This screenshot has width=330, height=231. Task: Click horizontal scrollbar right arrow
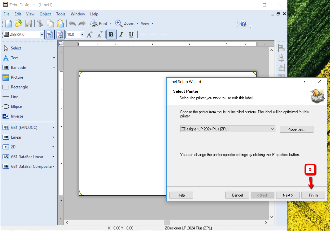(x=266, y=222)
